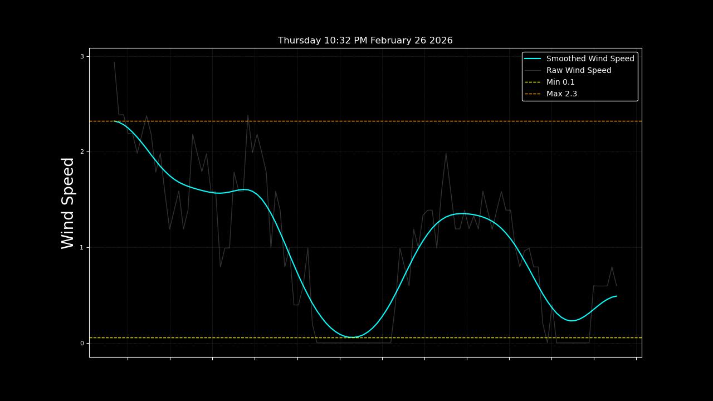
Task: Click the left starting point of cyan curve
Action: 115,121
